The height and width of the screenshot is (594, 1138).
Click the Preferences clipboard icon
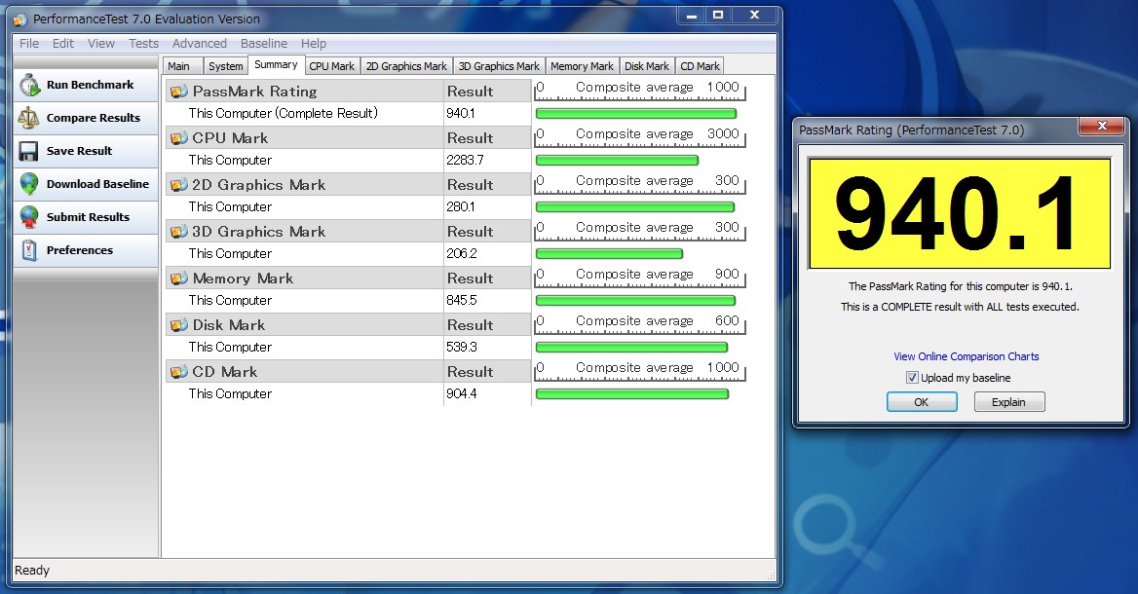[29, 250]
